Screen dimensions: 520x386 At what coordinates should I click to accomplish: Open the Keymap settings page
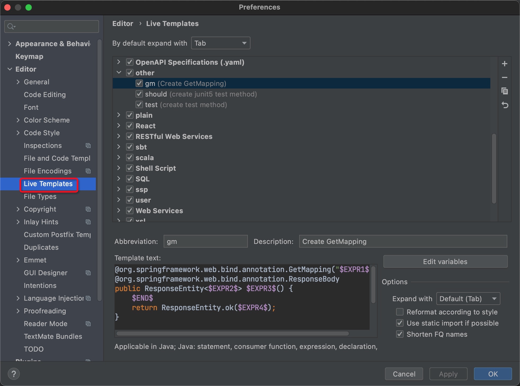click(29, 56)
